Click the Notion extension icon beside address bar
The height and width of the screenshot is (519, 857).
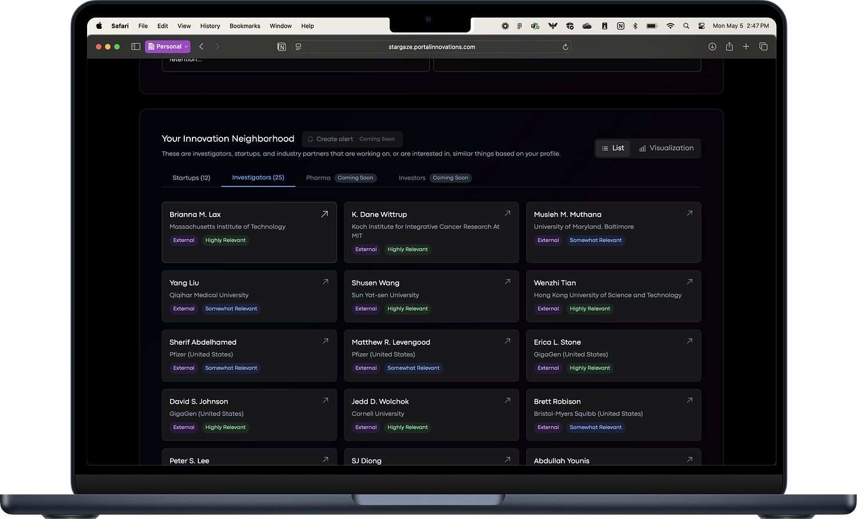pos(282,47)
